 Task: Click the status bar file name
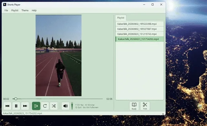coord(22,113)
